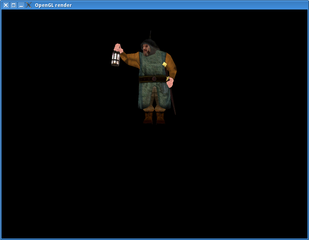Close the OpenGL render window
Screen dimensions: 309x240
point(6,5)
